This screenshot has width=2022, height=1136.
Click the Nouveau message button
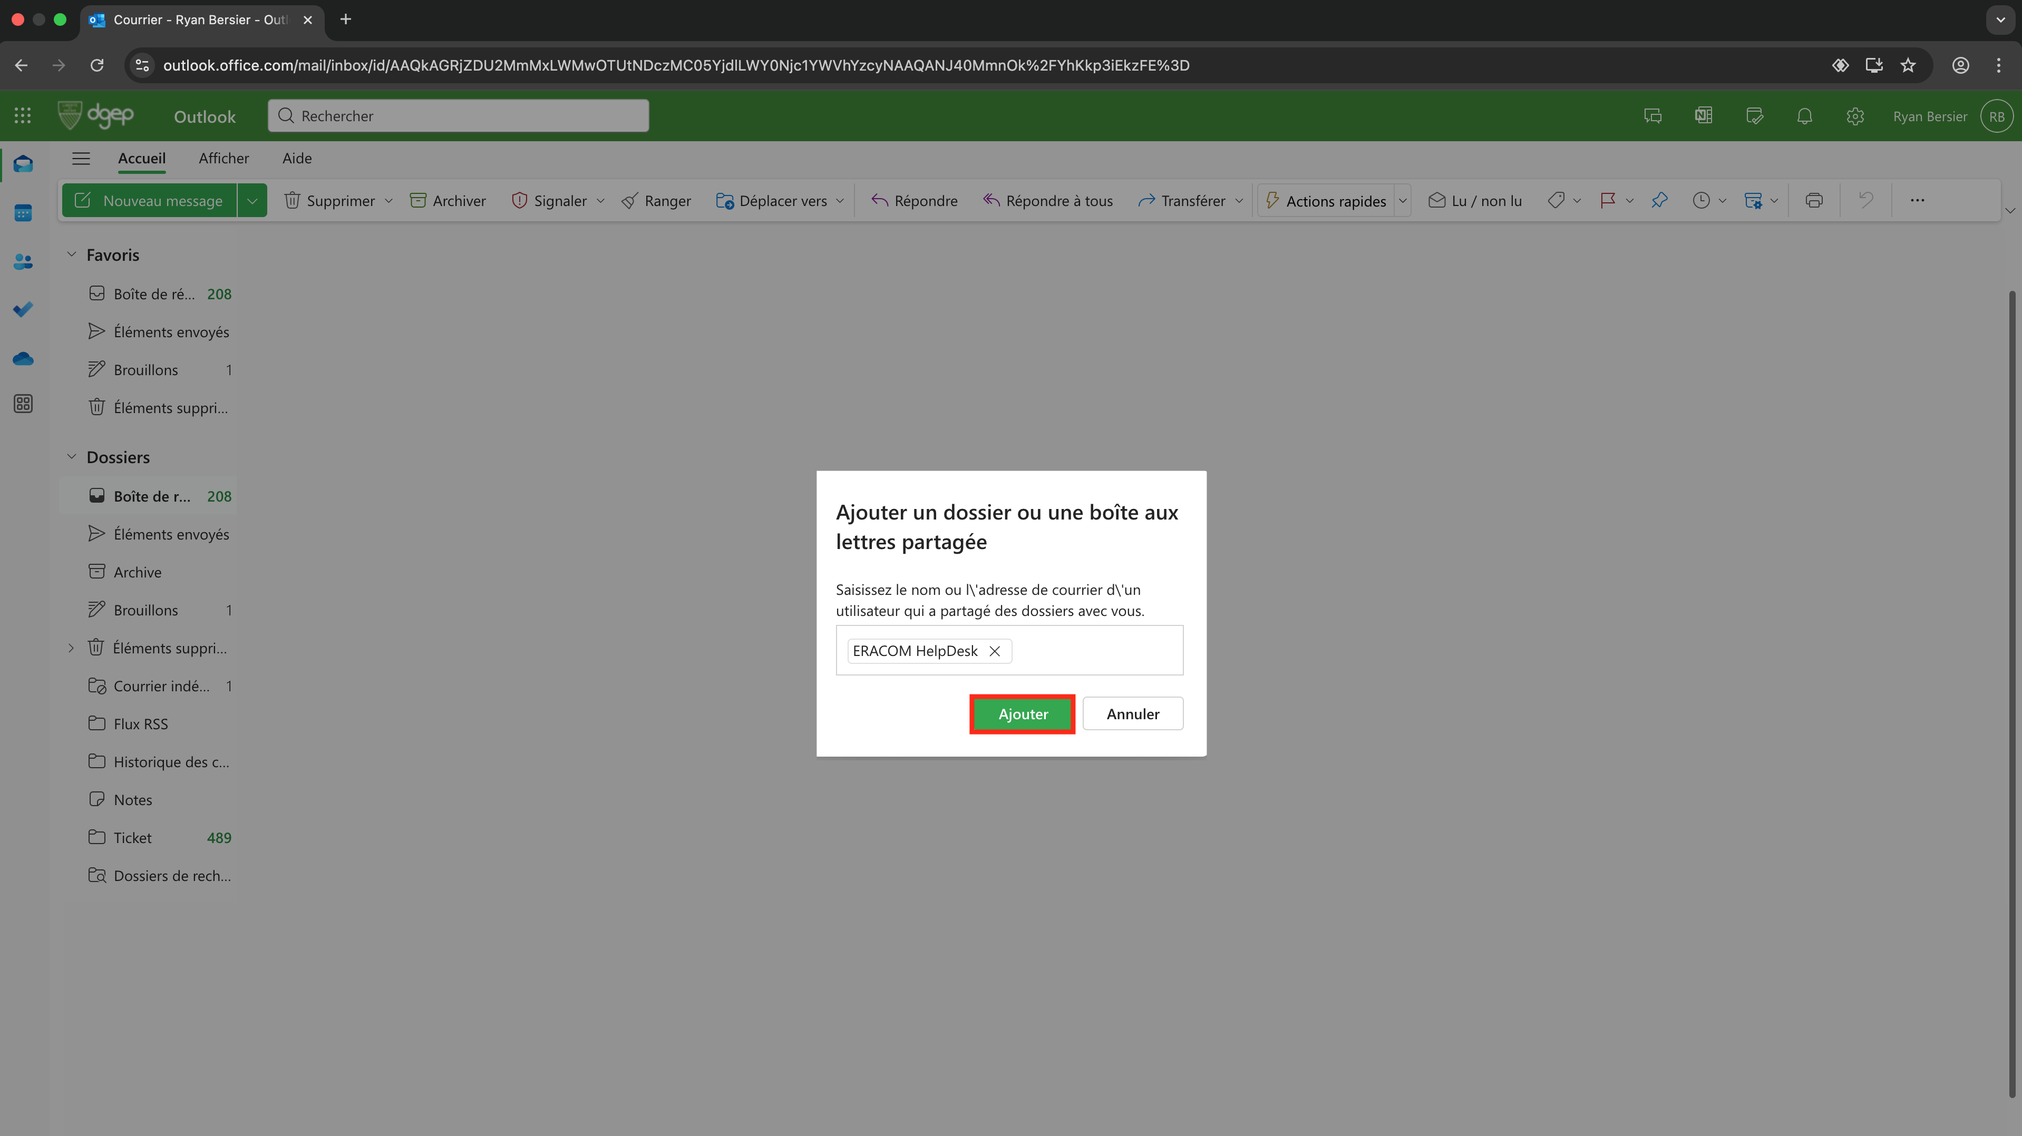click(149, 201)
